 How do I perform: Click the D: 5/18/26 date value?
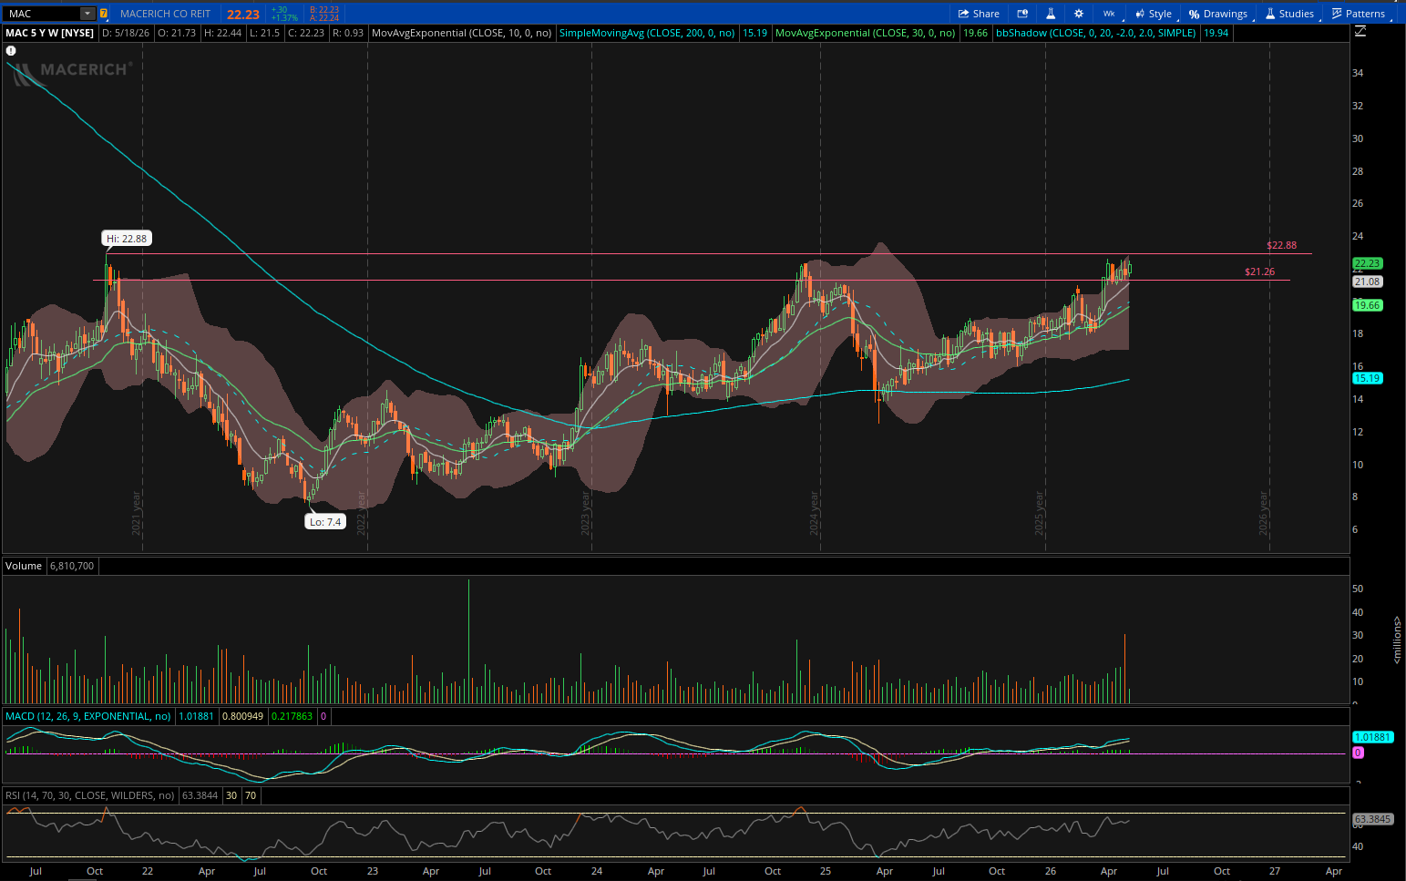(x=126, y=33)
